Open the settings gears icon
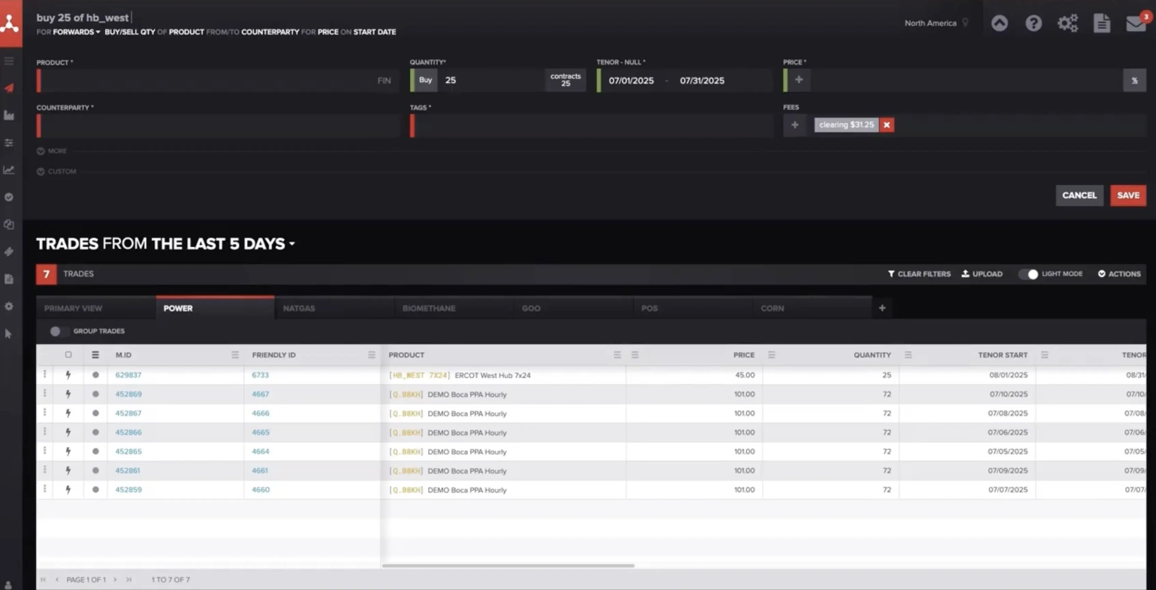 click(x=1067, y=23)
